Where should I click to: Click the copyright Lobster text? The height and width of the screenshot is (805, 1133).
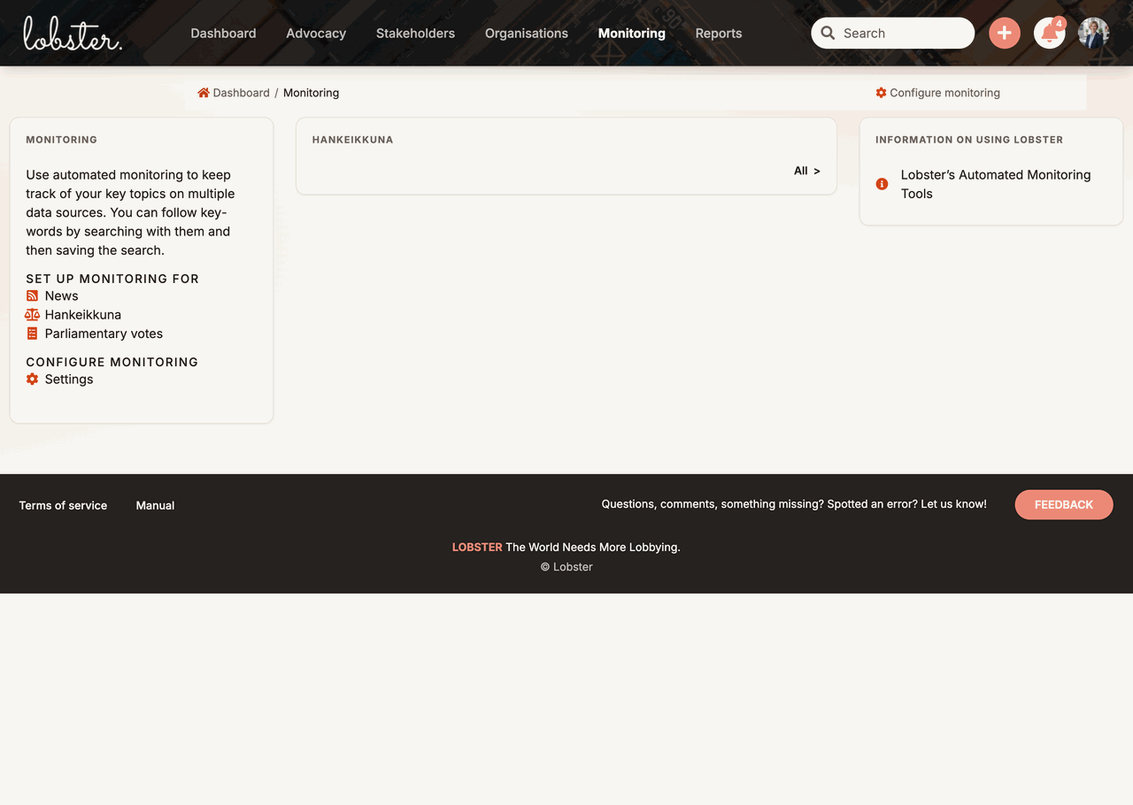pyautogui.click(x=566, y=567)
